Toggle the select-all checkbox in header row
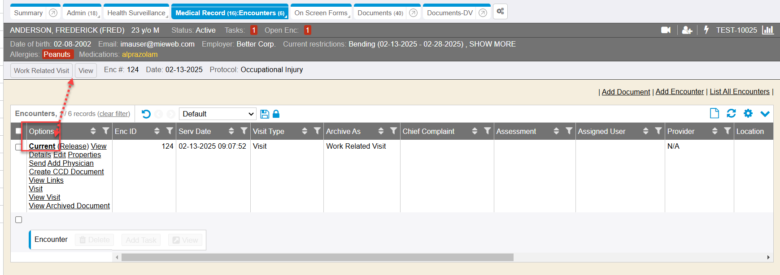The width and height of the screenshot is (780, 275). point(18,131)
